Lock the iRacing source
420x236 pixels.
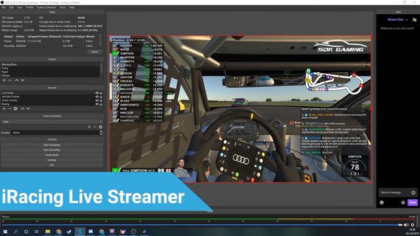pyautogui.click(x=101, y=104)
